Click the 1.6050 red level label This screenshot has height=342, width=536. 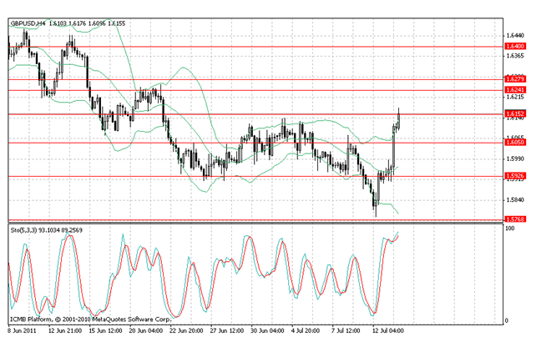(514, 143)
